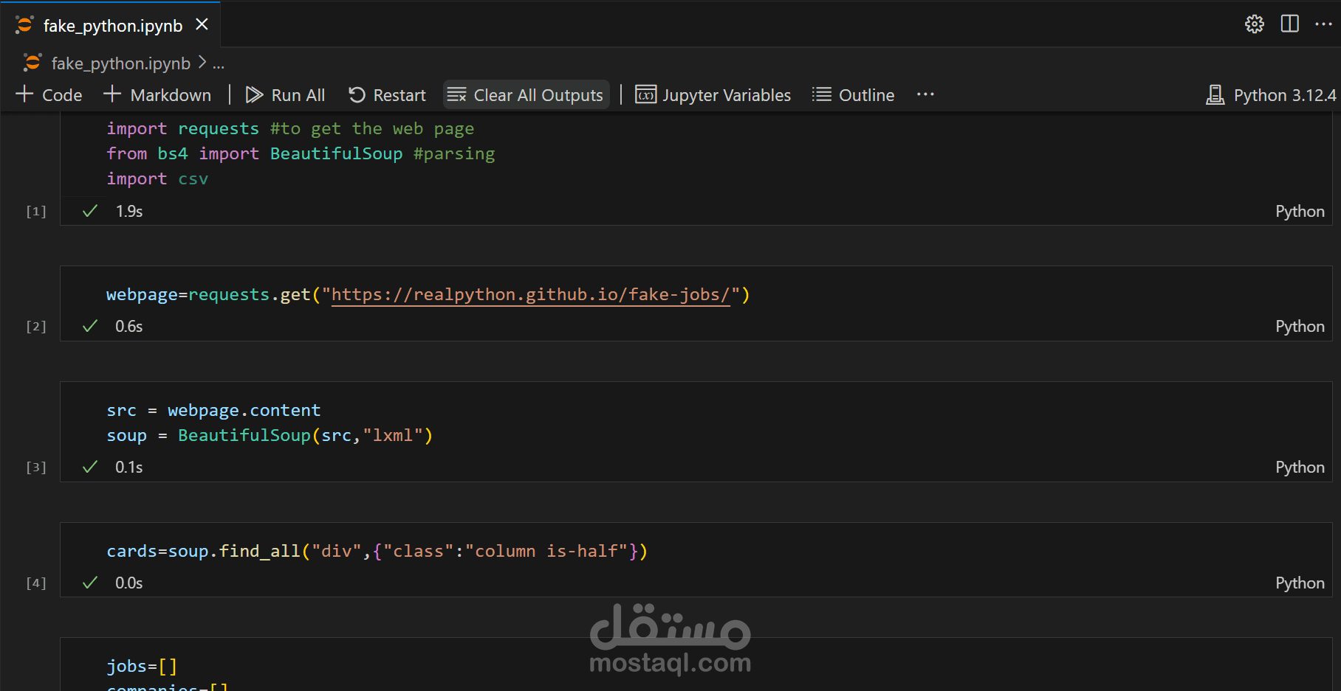Change language mode of cell 3 labeled Python
The image size is (1341, 691).
coord(1300,468)
